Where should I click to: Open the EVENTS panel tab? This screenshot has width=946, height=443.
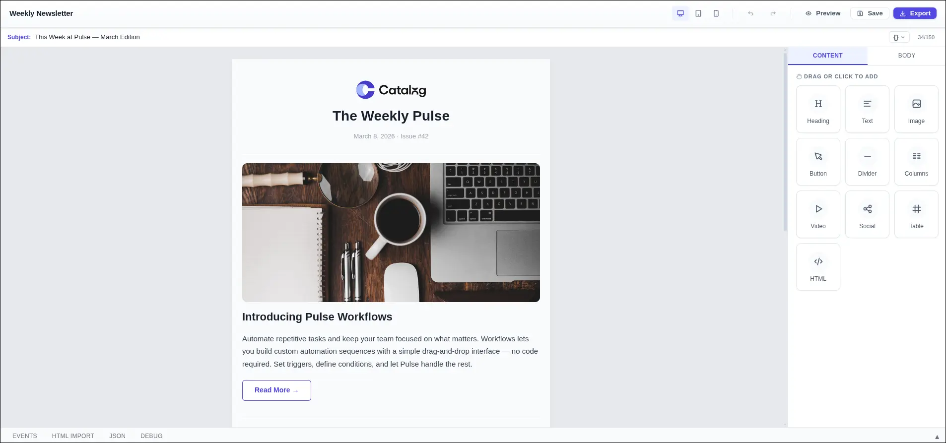tap(25, 436)
